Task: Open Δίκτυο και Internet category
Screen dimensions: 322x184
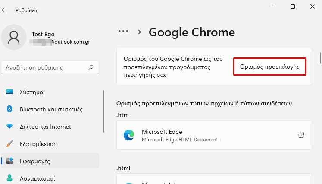Action: (50, 127)
